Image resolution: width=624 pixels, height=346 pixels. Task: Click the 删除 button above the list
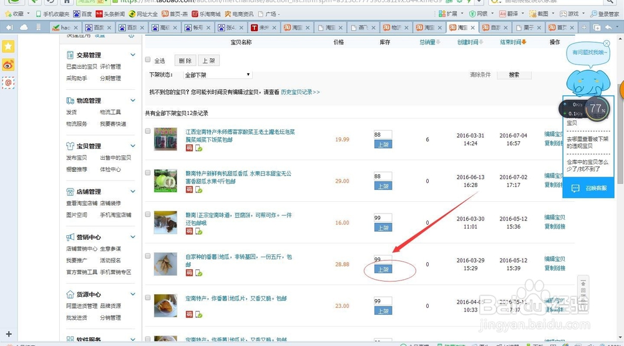click(185, 61)
